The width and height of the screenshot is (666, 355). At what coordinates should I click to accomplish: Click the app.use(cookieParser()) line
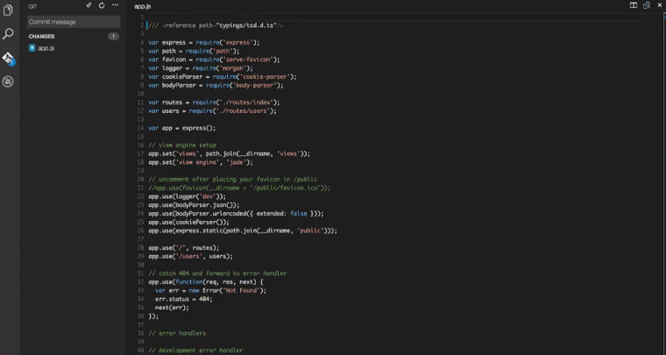[x=189, y=222]
